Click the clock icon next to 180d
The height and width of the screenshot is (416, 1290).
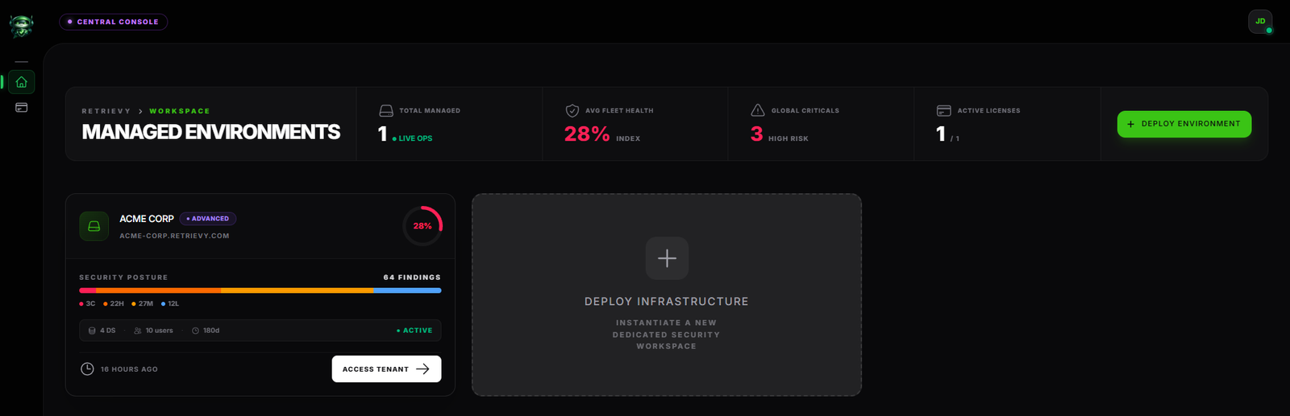[195, 331]
